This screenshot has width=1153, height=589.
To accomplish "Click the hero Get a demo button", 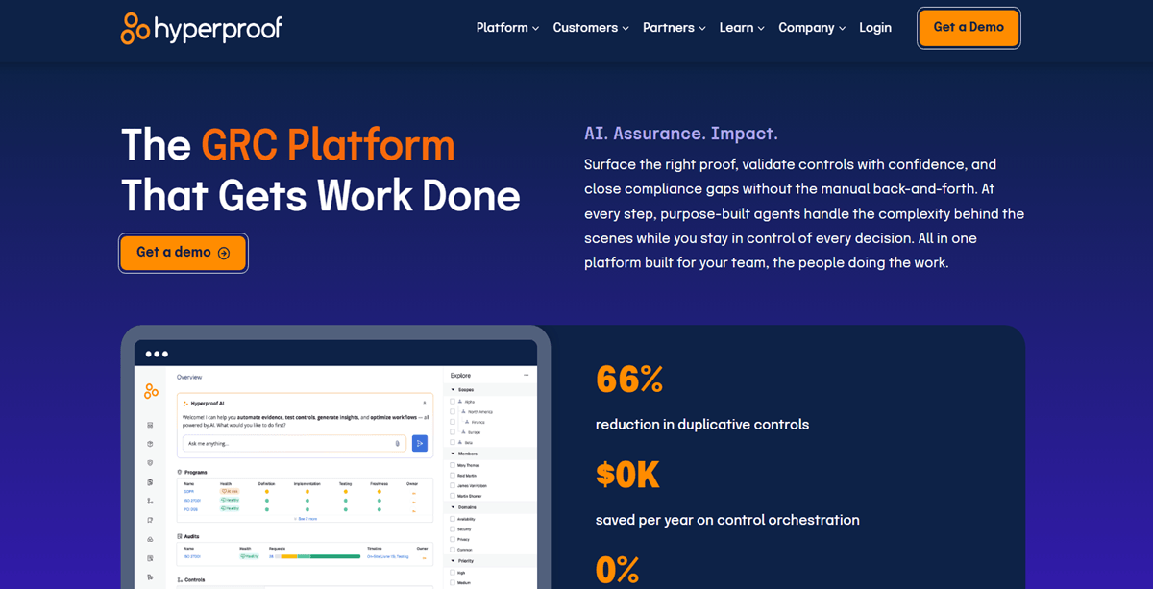I will (x=184, y=253).
